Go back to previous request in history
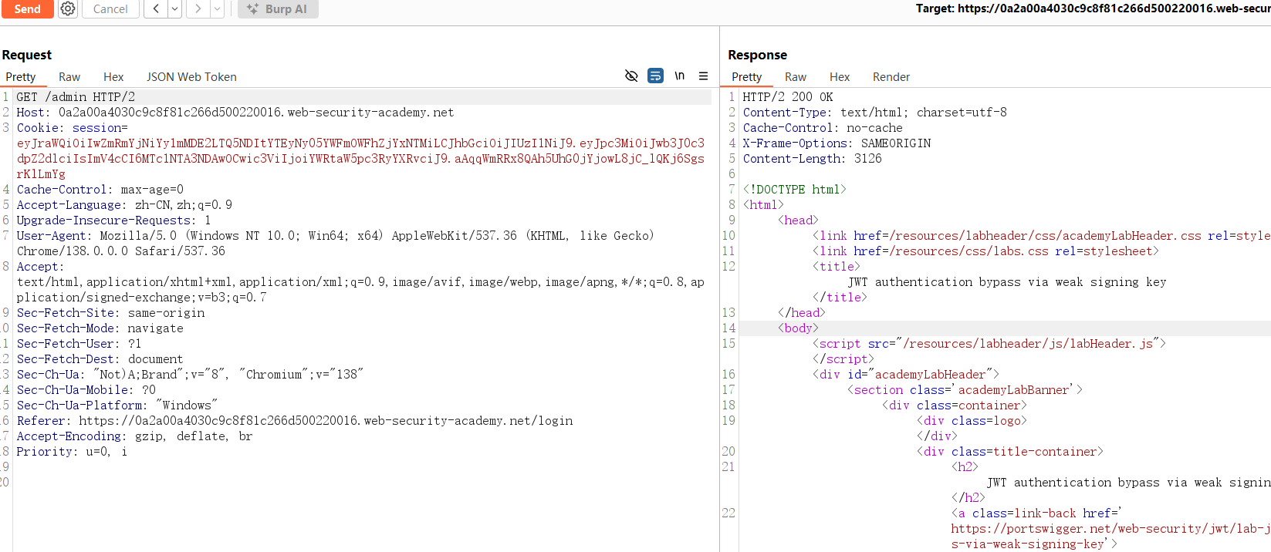Image resolution: width=1271 pixels, height=552 pixels. (x=156, y=8)
